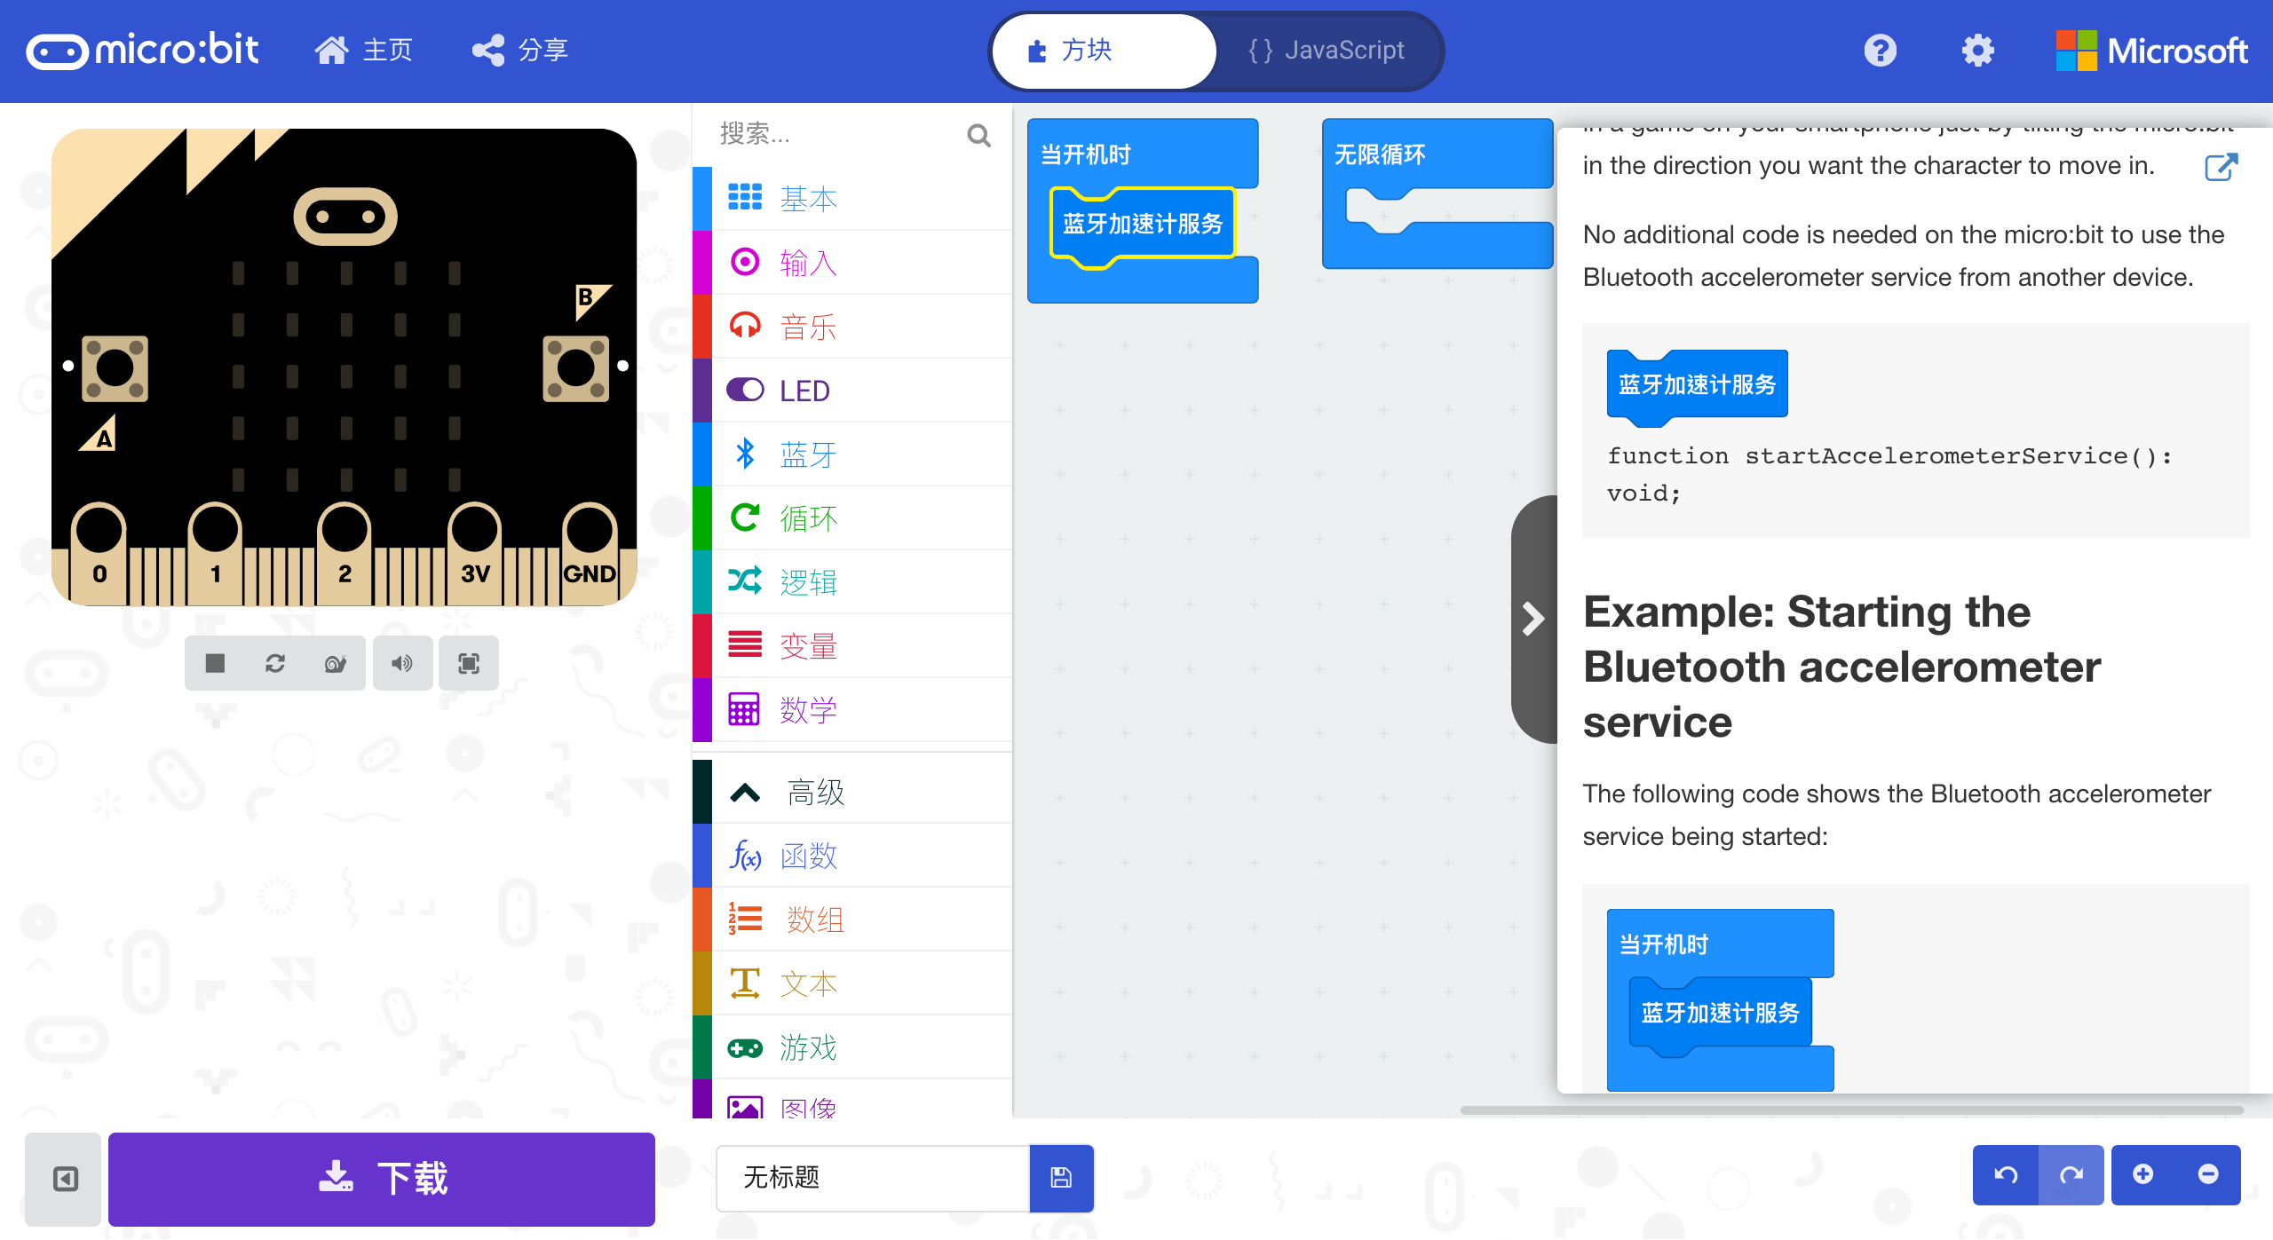Expand the 高级 (Advanced) section

[x=812, y=791]
